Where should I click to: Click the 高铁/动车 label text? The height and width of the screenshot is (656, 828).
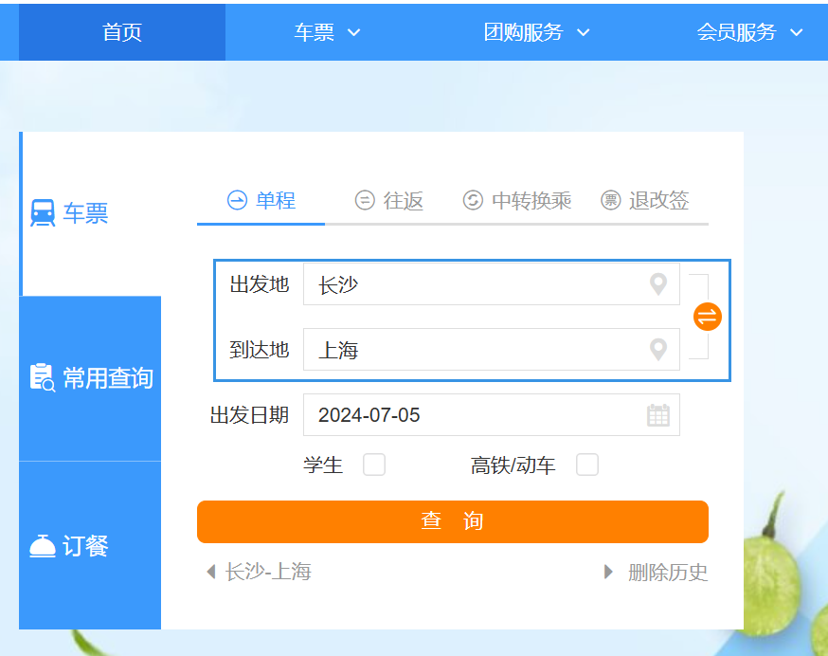tap(513, 465)
